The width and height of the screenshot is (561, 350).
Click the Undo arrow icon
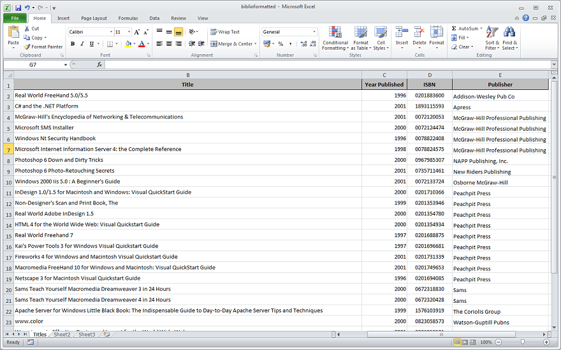click(x=27, y=7)
